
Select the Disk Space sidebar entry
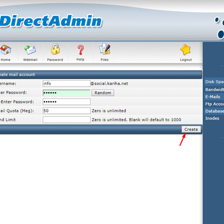point(214,82)
